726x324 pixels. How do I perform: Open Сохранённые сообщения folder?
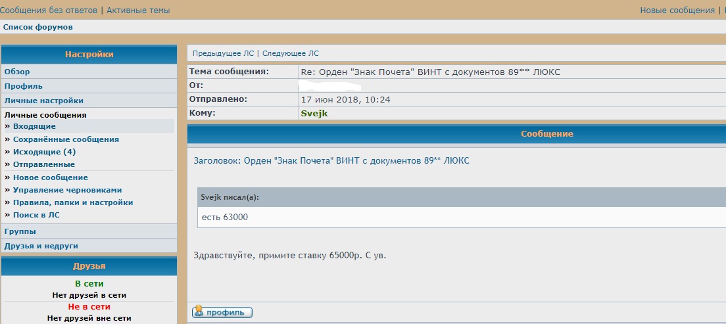(x=66, y=139)
